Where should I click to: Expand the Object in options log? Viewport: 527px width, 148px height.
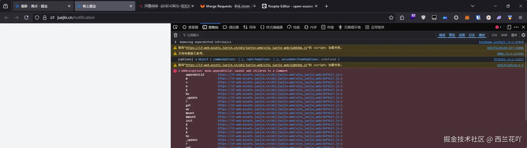[196, 59]
